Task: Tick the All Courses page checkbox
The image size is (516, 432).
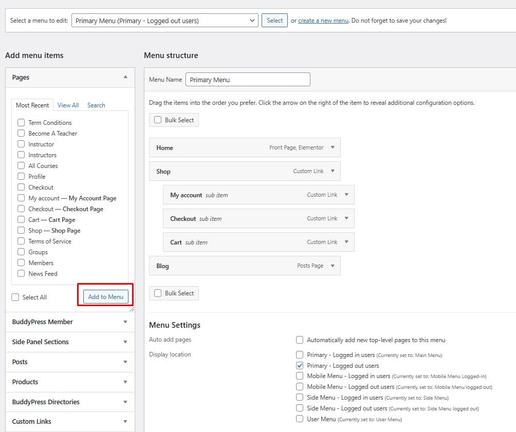Action: pyautogui.click(x=21, y=166)
